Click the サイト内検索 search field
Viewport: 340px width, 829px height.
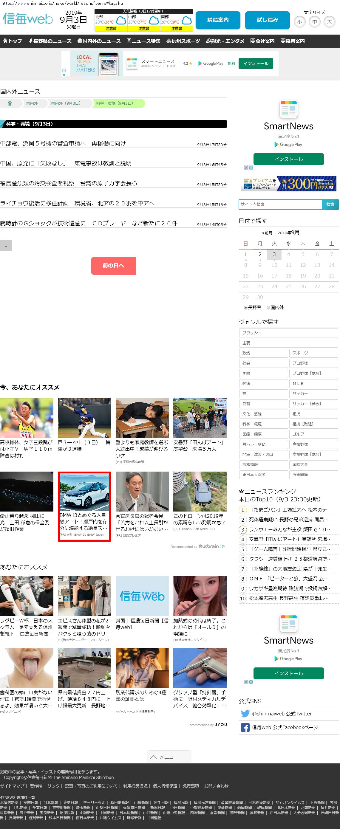tap(280, 204)
